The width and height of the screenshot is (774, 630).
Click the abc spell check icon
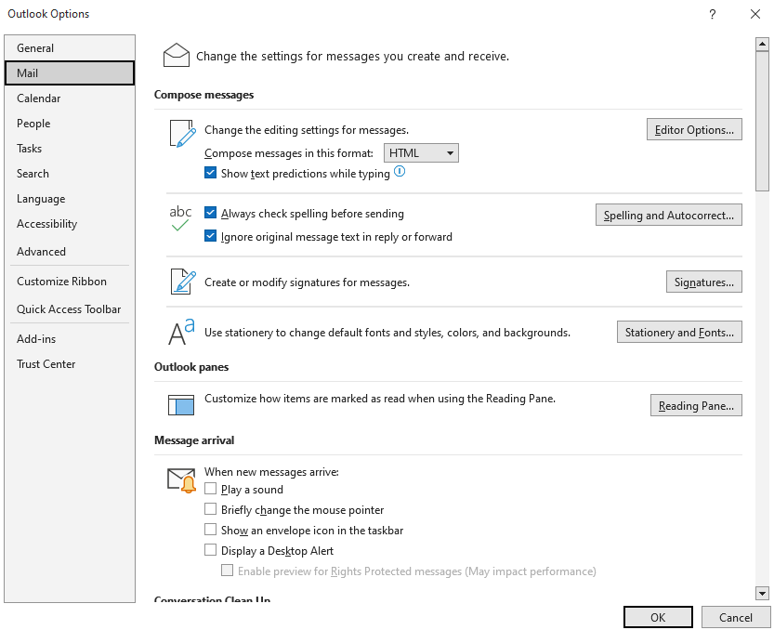tap(180, 218)
